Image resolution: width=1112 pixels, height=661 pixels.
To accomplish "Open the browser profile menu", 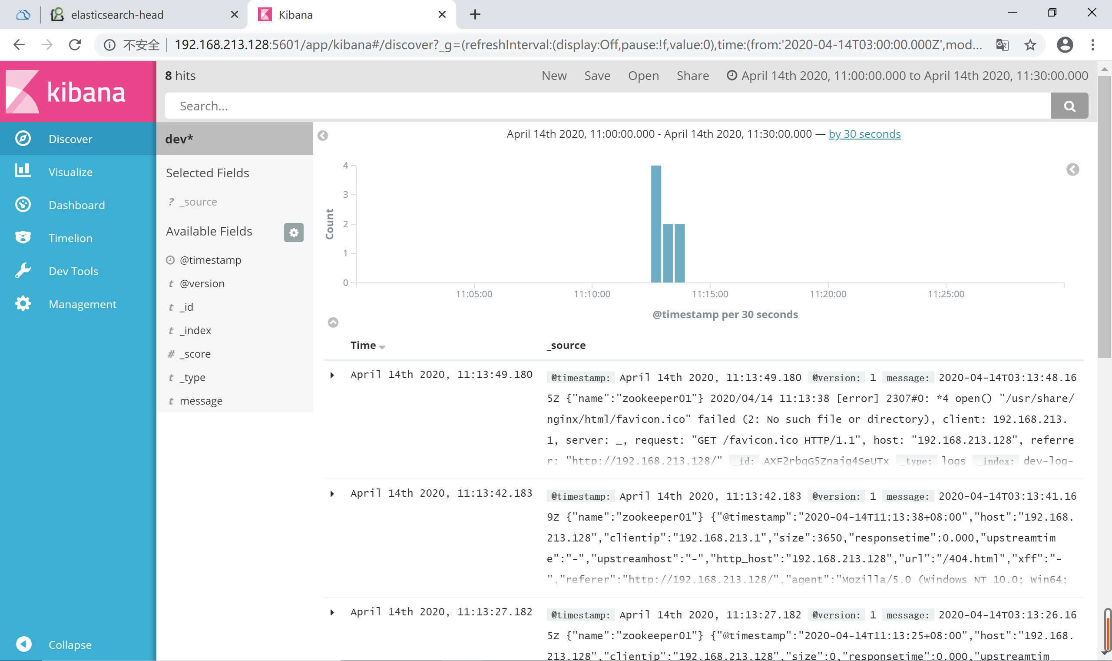I will (1065, 44).
